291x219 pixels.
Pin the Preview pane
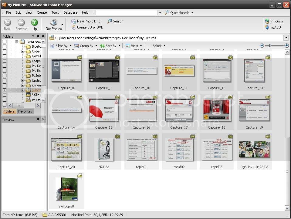coord(38,120)
